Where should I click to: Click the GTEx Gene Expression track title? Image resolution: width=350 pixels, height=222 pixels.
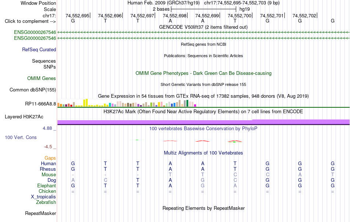click(203, 96)
